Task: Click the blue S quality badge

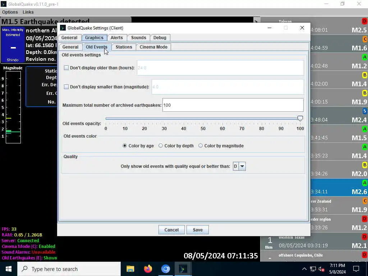Action: [x=364, y=111]
